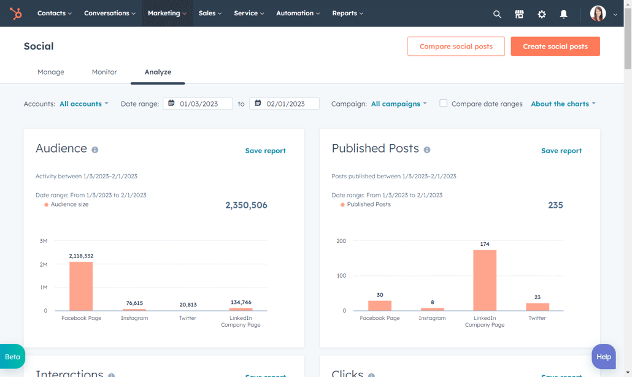Open the notifications bell
The image size is (632, 377).
click(x=563, y=13)
